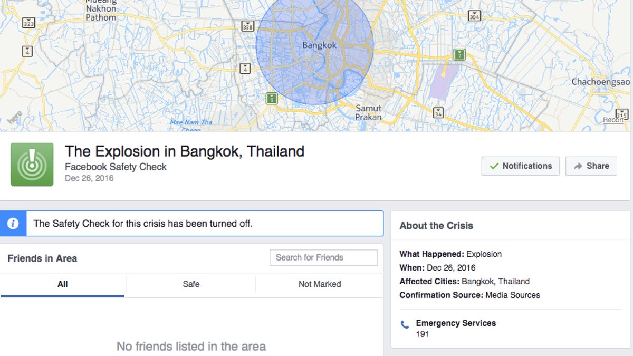Toggle the Notifications button
This screenshot has height=356, width=633.
[x=520, y=166]
